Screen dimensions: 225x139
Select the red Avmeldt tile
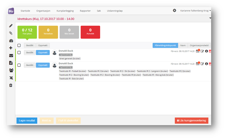tap(91, 32)
